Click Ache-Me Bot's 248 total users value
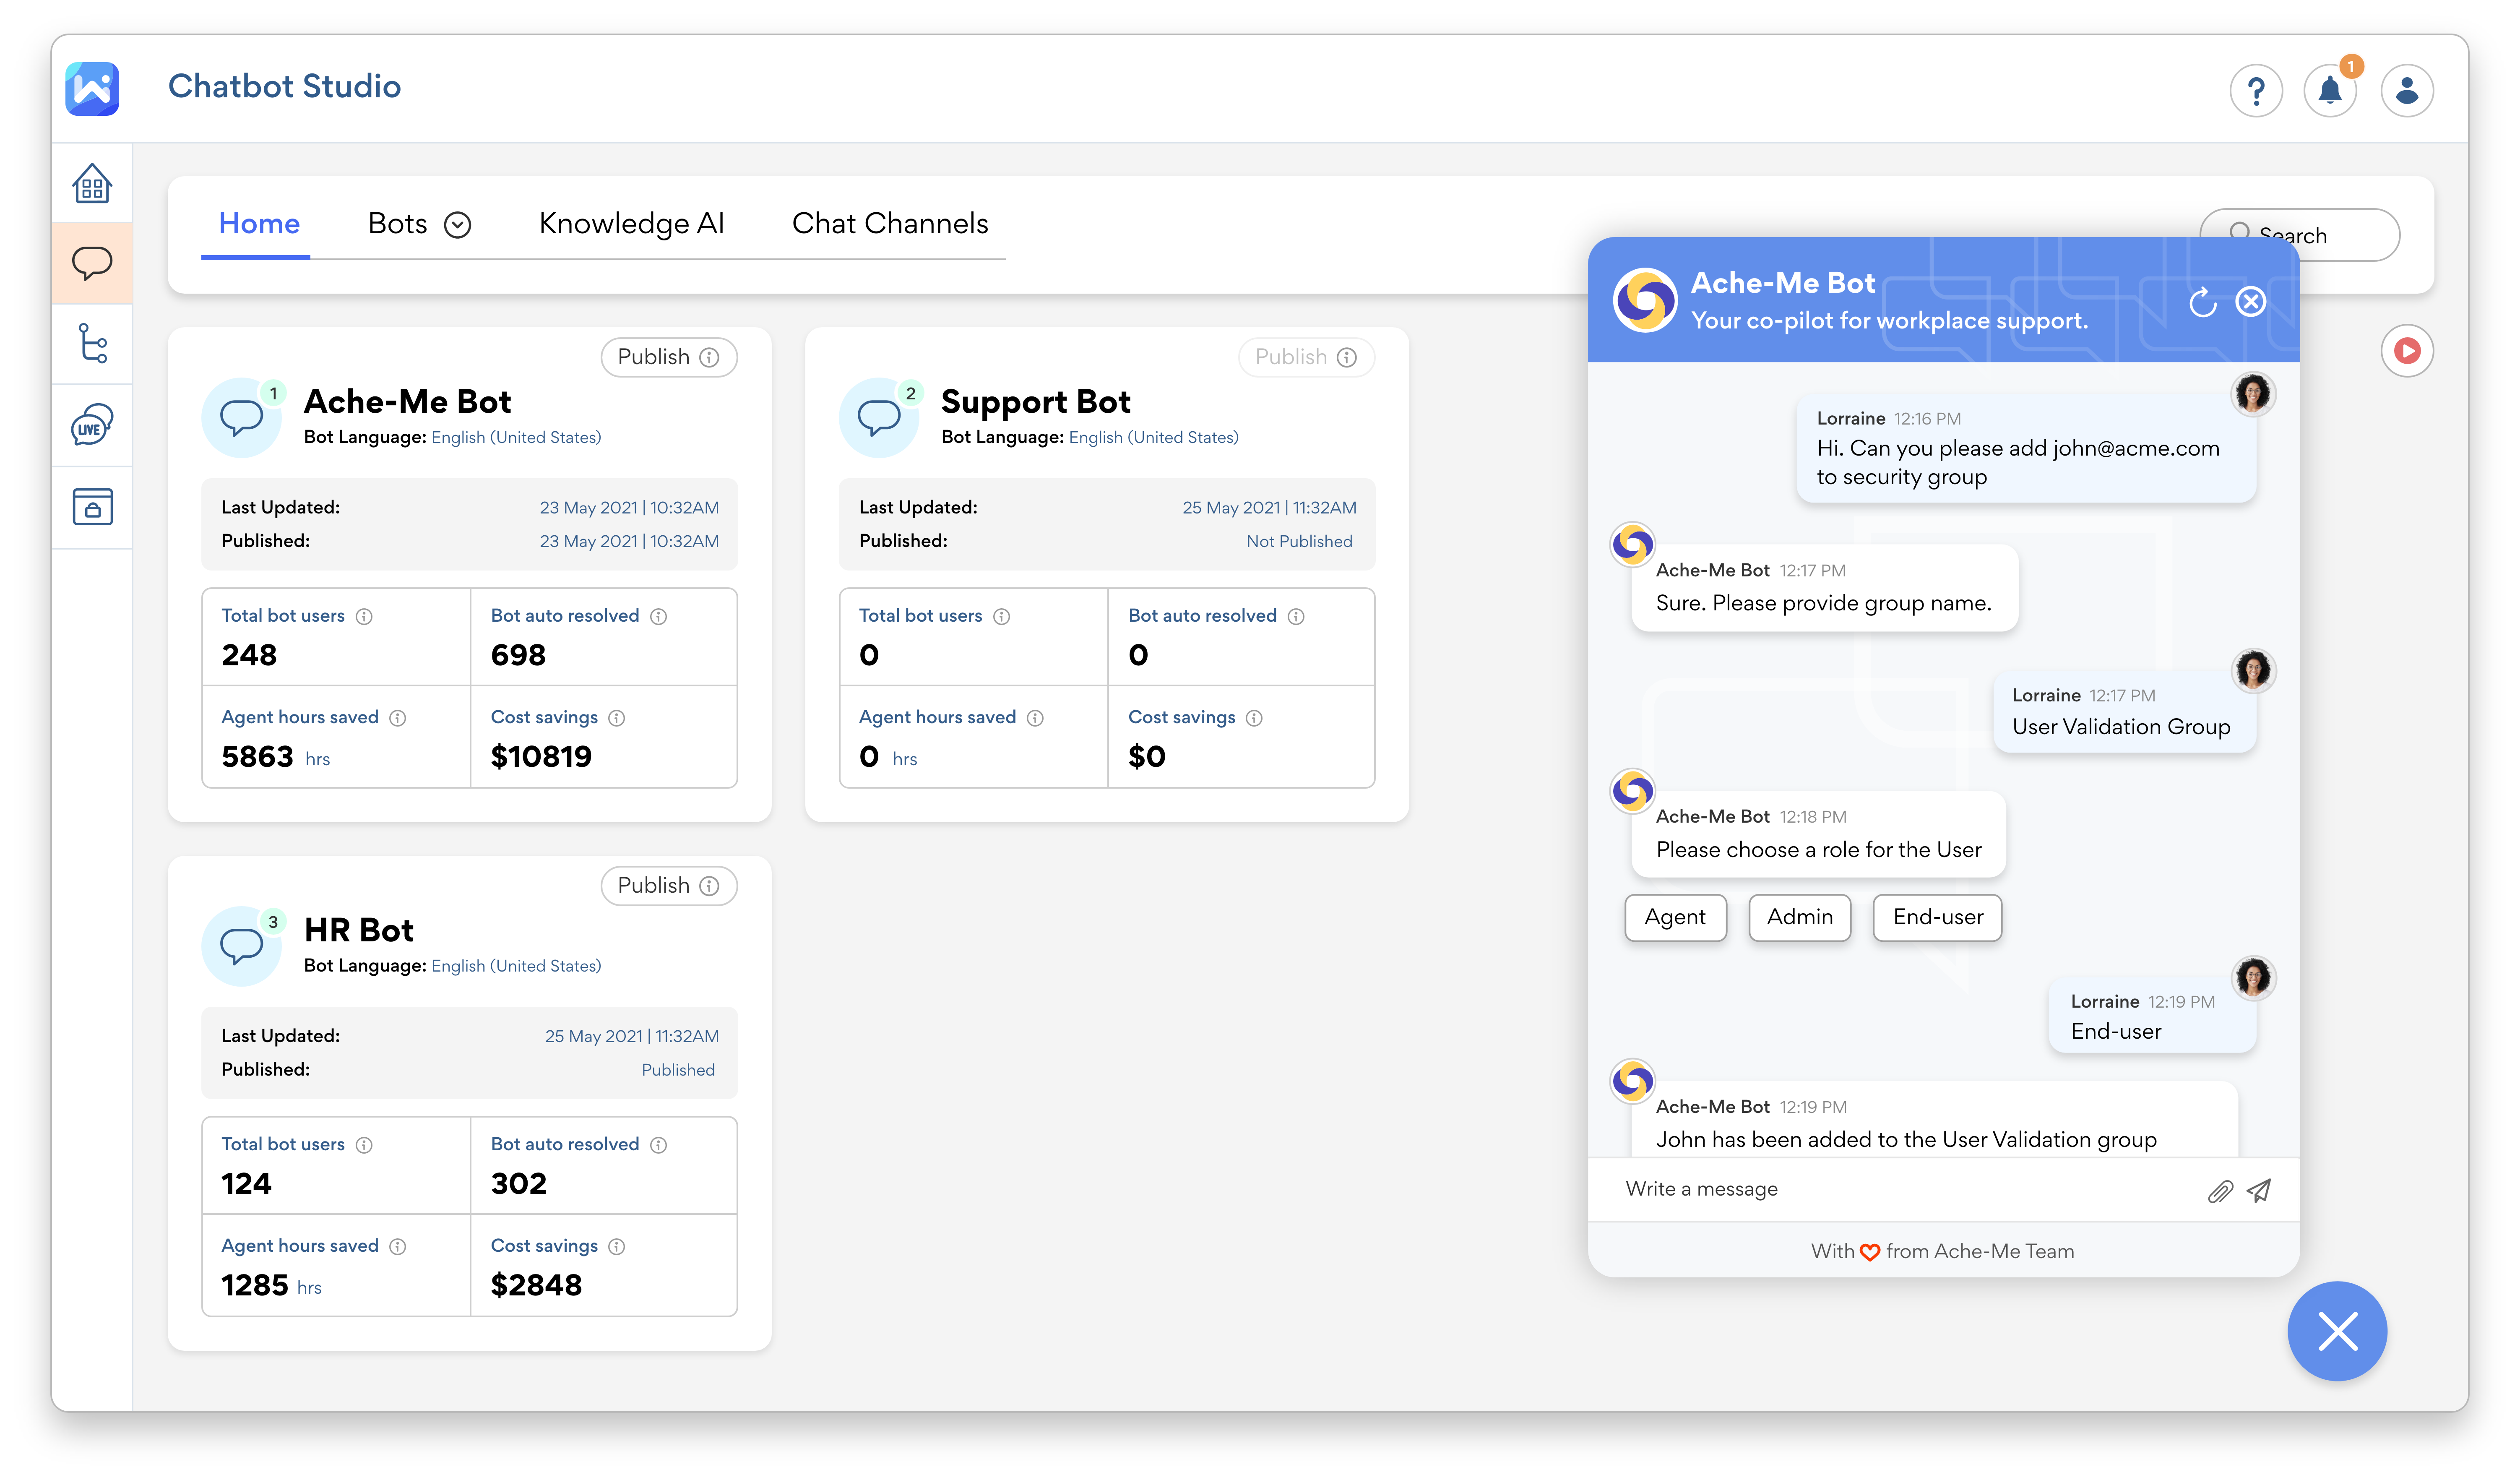 pos(249,656)
